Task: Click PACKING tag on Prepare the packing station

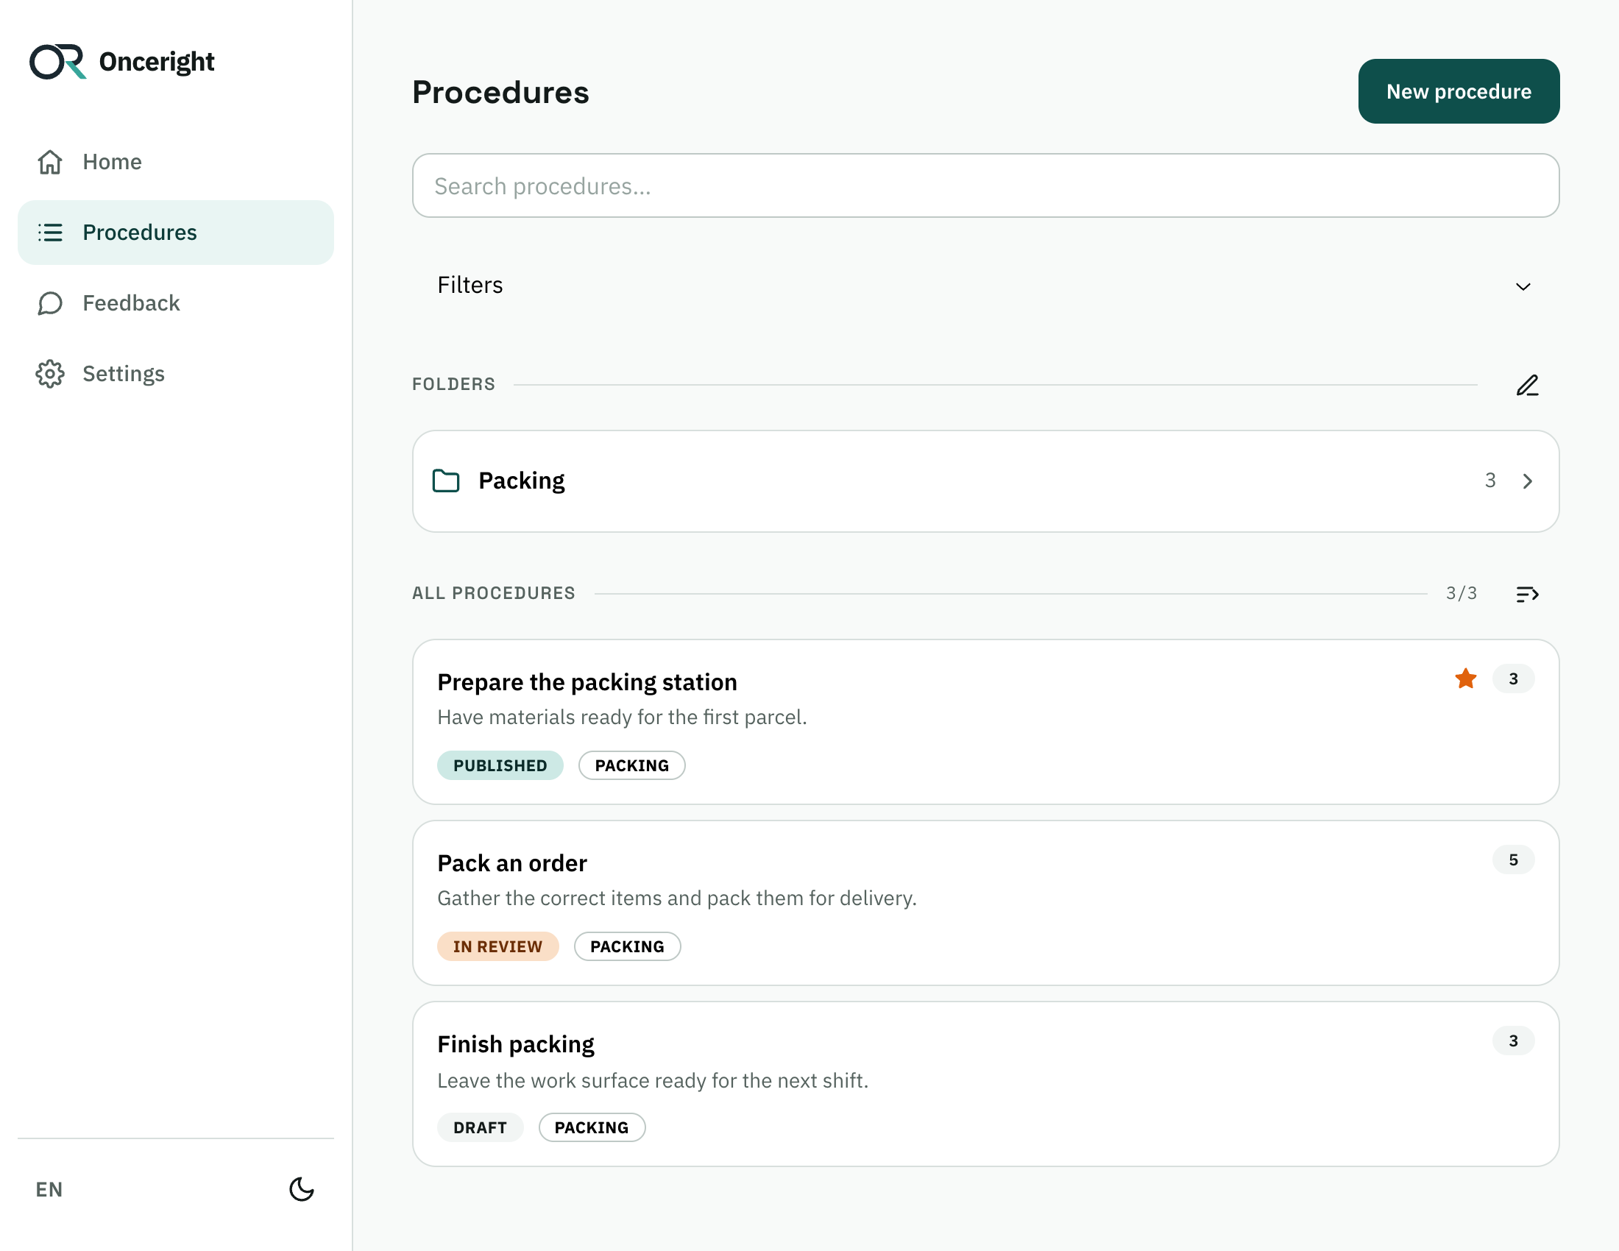Action: click(x=631, y=765)
